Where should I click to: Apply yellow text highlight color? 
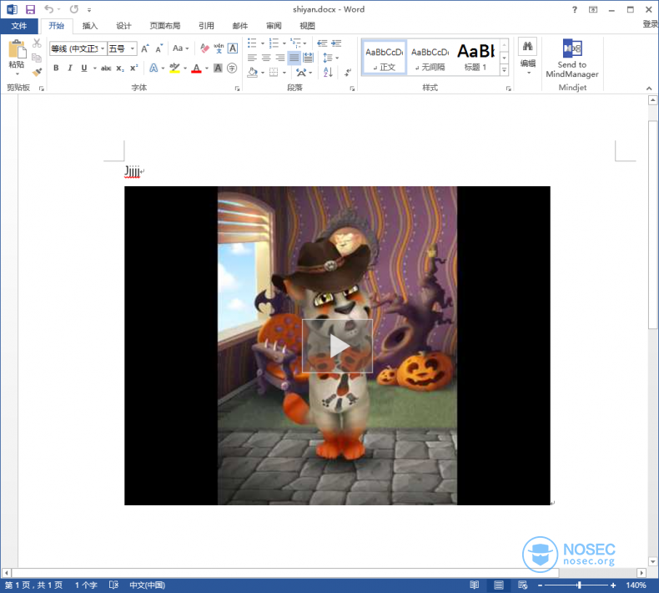pyautogui.click(x=174, y=68)
